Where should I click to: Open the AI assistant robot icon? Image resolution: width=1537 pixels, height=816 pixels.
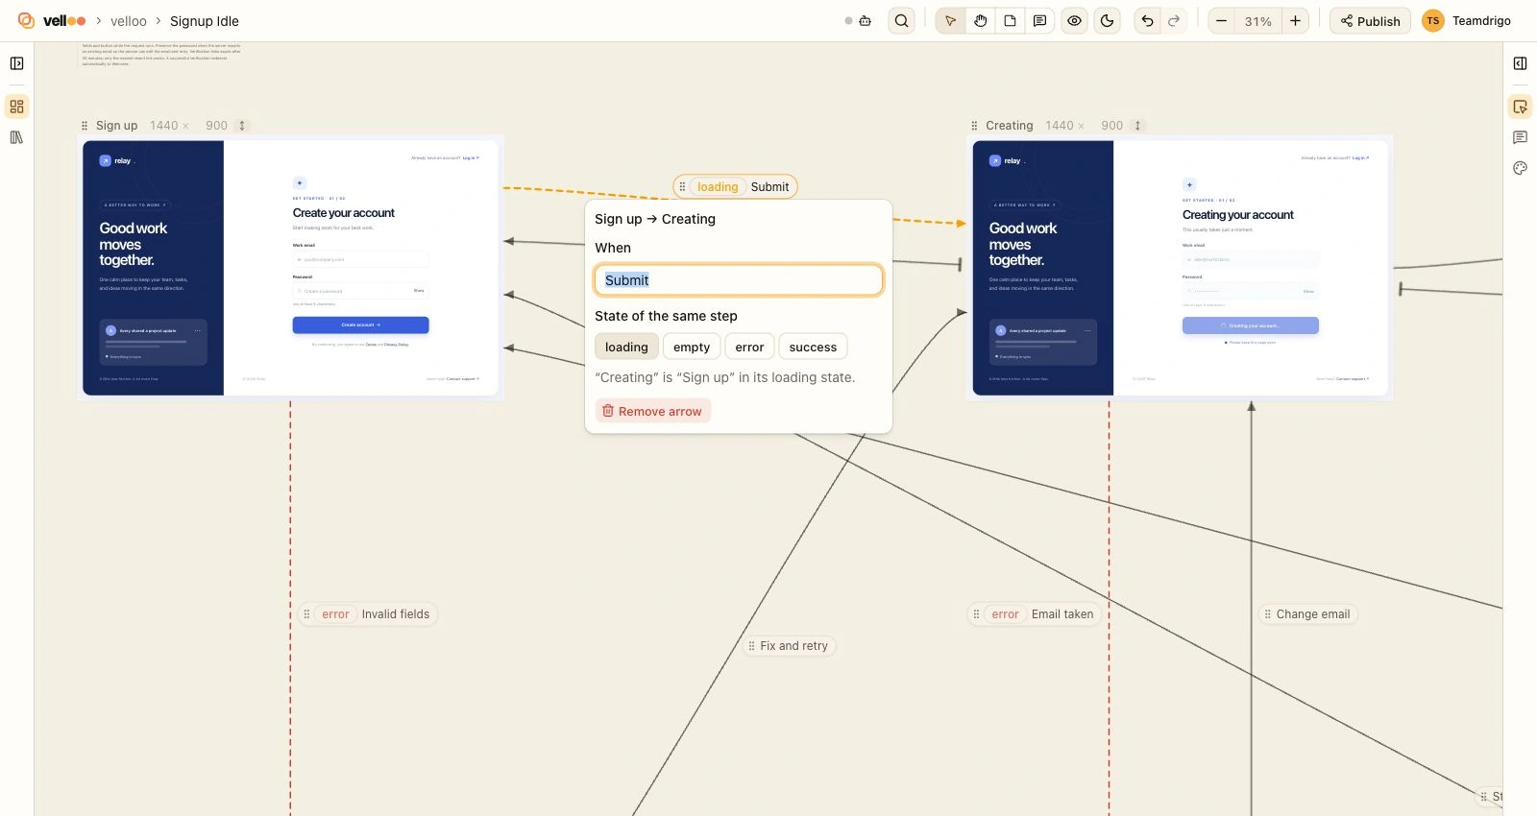pos(865,20)
